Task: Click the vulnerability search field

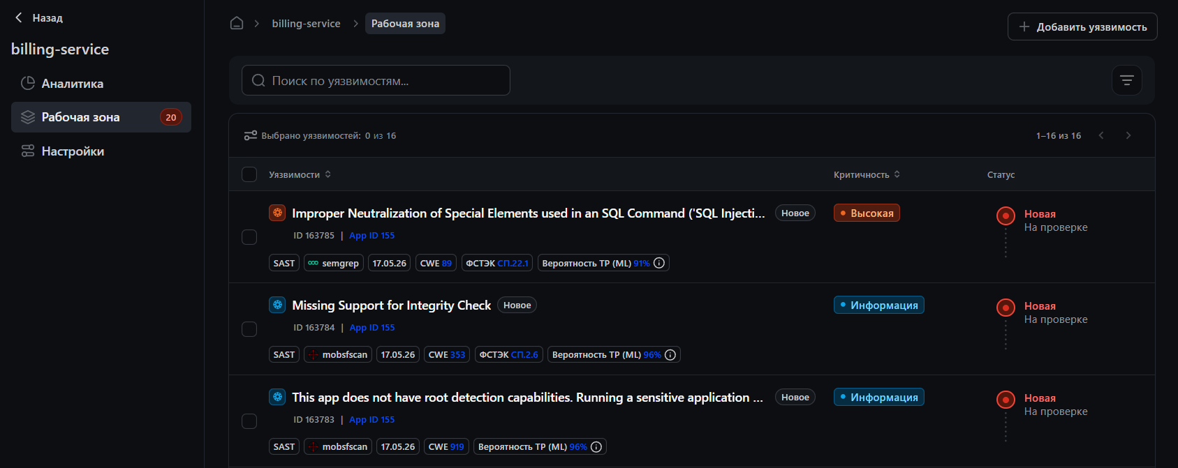Action: coord(376,80)
